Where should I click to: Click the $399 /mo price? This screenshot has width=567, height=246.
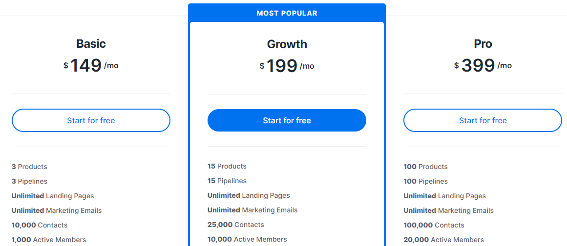click(x=483, y=65)
